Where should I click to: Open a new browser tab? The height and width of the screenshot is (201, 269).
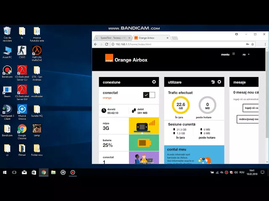pos(175,38)
